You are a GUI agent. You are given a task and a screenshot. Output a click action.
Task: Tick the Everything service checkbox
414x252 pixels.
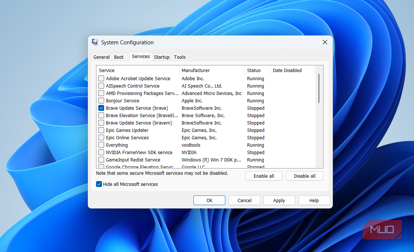tap(101, 145)
